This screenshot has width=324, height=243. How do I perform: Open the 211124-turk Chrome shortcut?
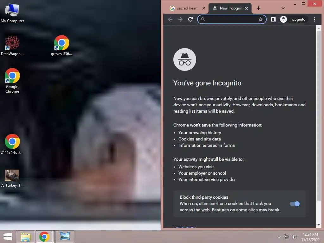[12, 144]
